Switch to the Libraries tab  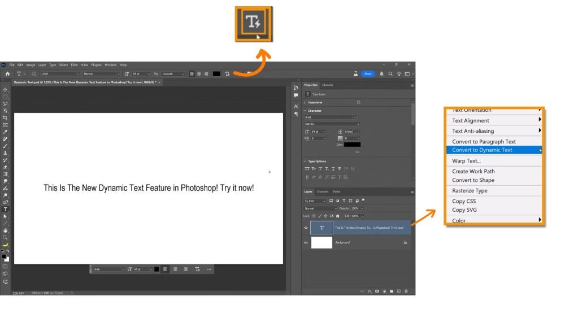328,85
